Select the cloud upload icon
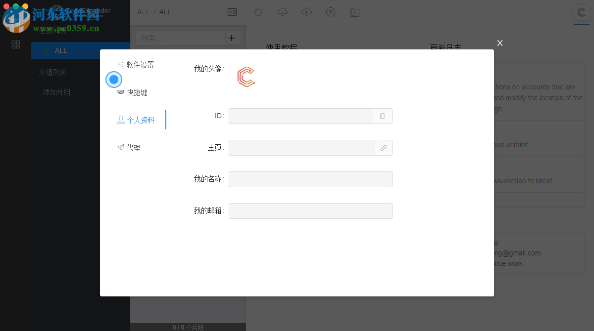This screenshot has height=331, width=594. pos(306,12)
